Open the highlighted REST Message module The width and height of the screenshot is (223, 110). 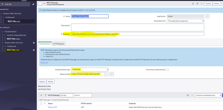click(13, 50)
